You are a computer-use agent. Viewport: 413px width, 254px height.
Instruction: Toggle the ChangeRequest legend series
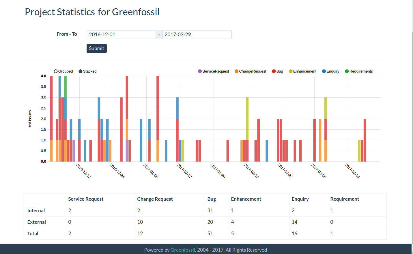point(251,71)
